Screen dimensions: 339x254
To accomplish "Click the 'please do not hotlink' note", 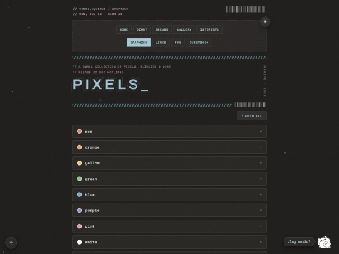I will (x=98, y=73).
